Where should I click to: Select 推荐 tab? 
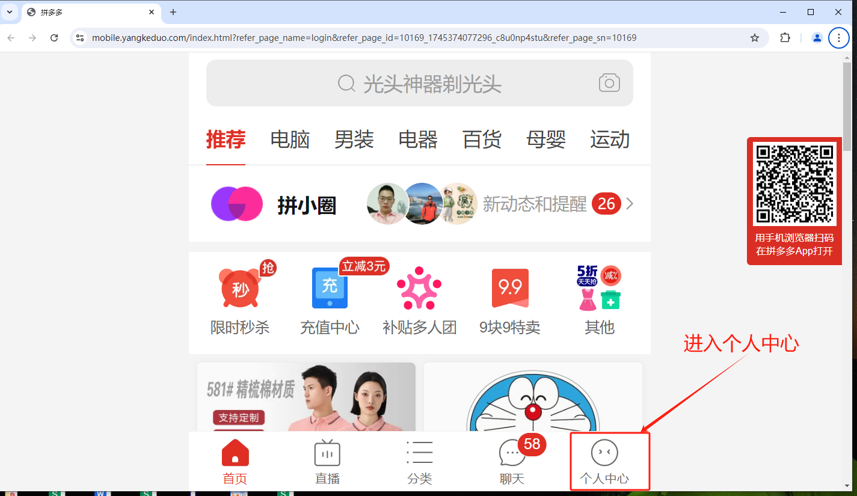click(226, 139)
